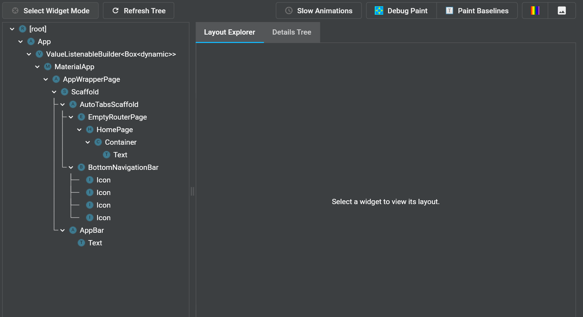Viewport: 583px width, 317px height.
Task: Toggle the oversized images highlight icon
Action: (x=562, y=10)
